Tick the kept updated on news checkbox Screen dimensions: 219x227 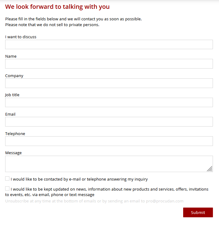coord(7,188)
